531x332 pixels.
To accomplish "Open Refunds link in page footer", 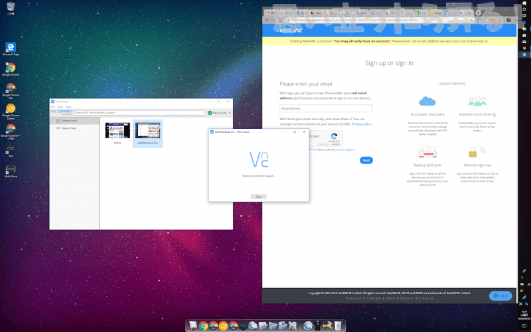I will tap(404, 298).
